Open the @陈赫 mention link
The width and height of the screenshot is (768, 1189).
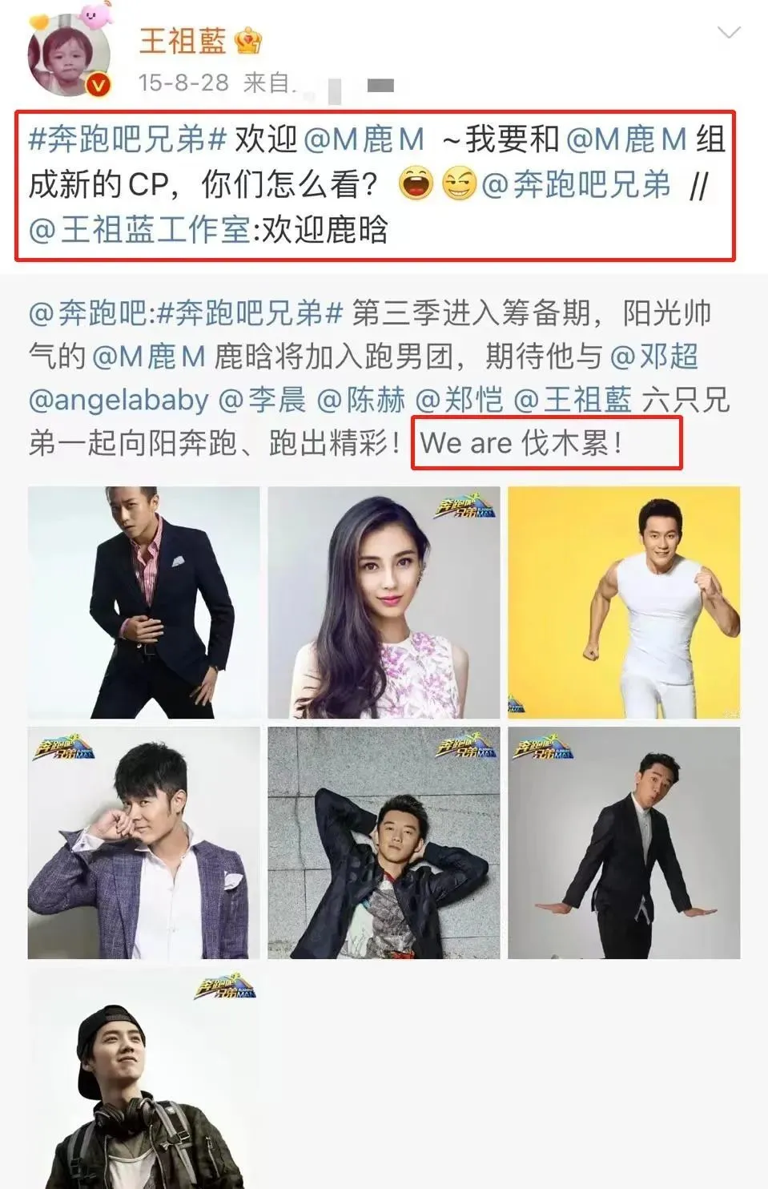[361, 399]
